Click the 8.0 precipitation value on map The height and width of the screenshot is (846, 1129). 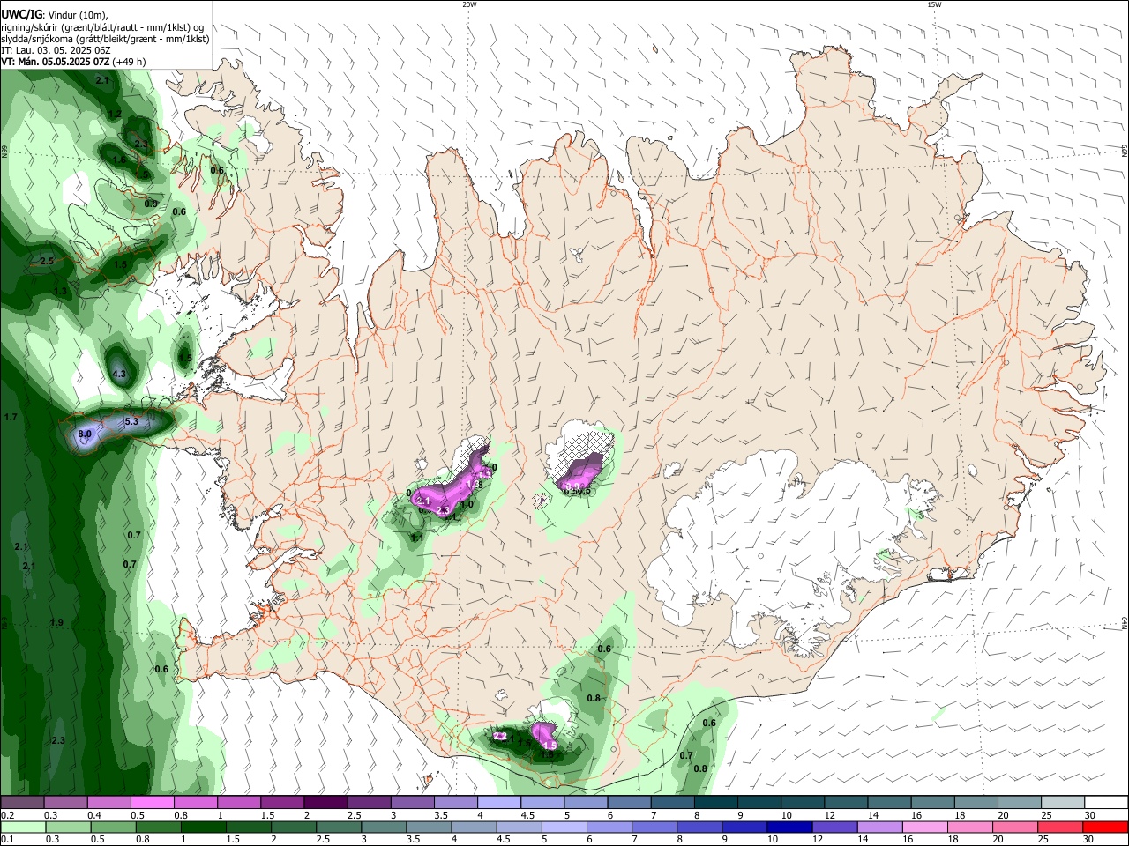pyautogui.click(x=86, y=434)
